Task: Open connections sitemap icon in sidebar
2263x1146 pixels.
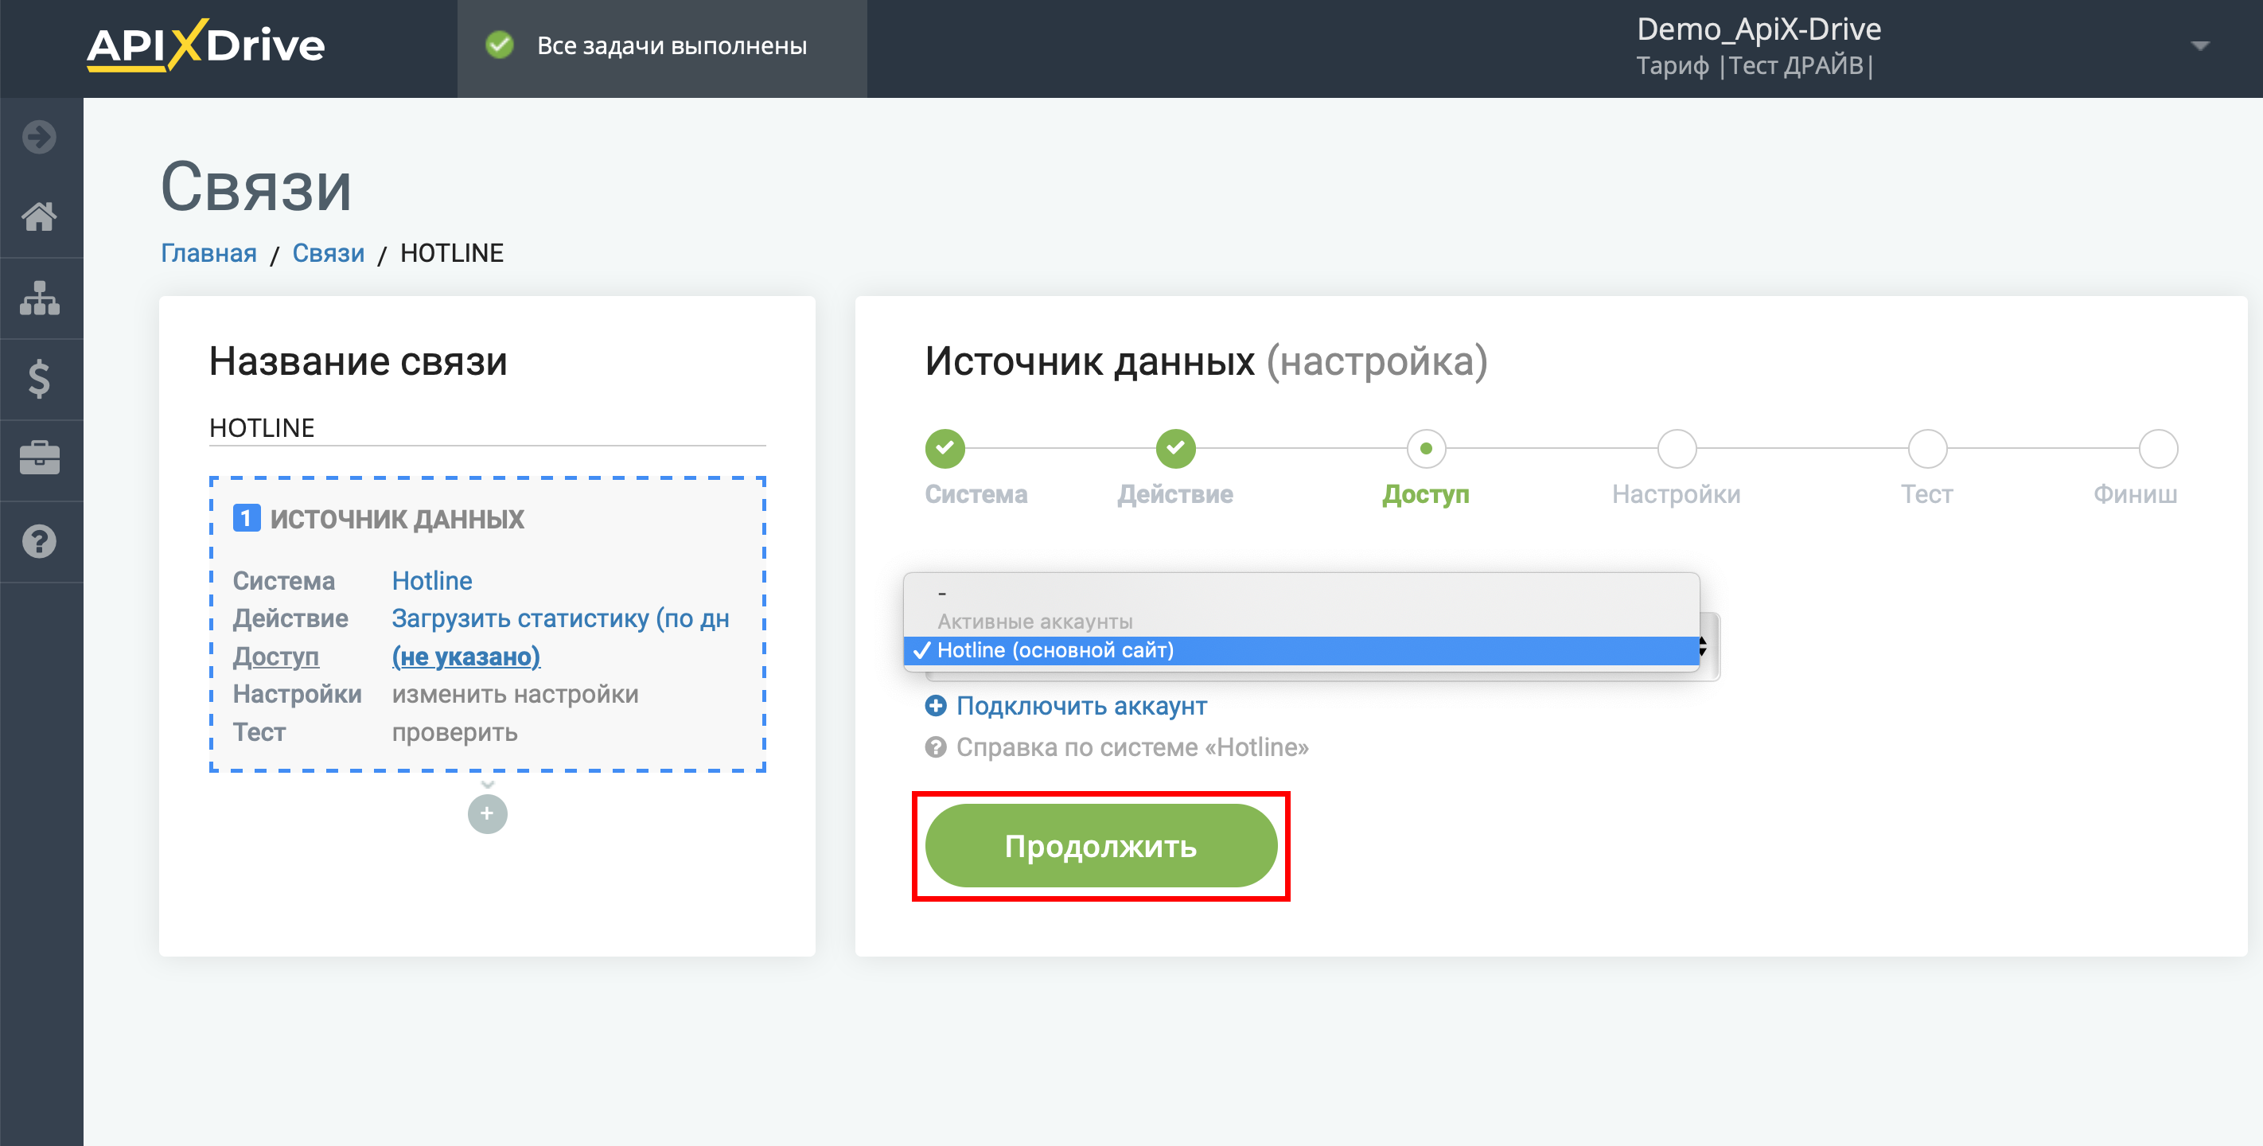Action: pos(40,298)
